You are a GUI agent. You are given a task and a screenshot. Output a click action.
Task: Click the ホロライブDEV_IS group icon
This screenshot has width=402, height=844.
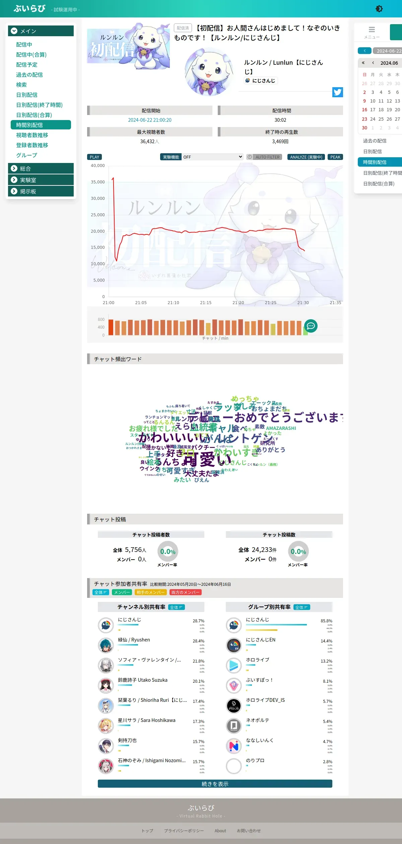click(x=234, y=706)
